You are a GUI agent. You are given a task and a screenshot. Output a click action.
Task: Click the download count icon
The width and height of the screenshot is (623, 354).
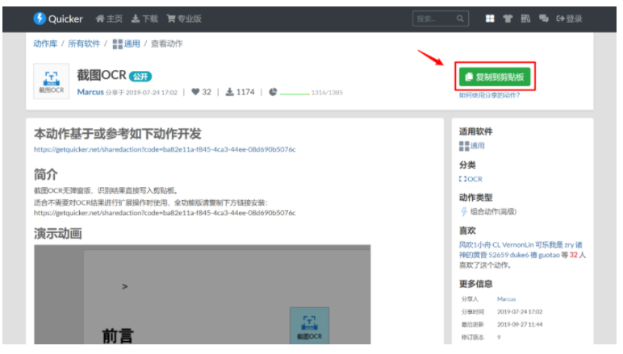tap(230, 92)
